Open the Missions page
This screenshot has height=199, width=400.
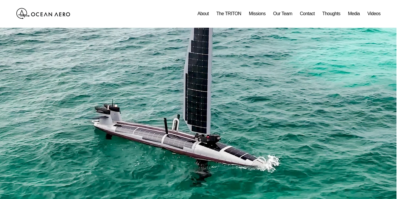[x=257, y=13]
